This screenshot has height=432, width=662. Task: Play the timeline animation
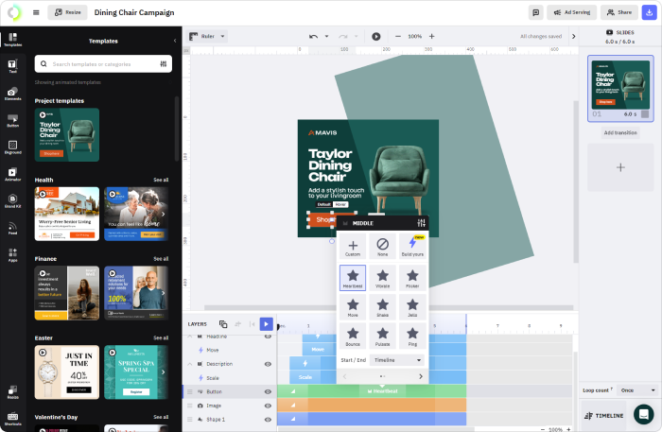266,324
